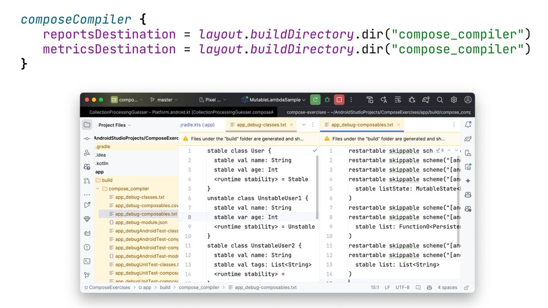The height and width of the screenshot is (308, 548).
Task: Close the app_debug-composables.txt tab
Action: 398,125
